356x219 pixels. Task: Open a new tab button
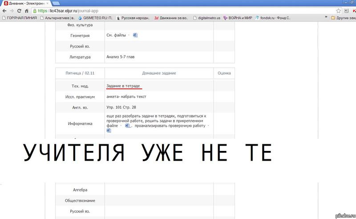point(56,3)
